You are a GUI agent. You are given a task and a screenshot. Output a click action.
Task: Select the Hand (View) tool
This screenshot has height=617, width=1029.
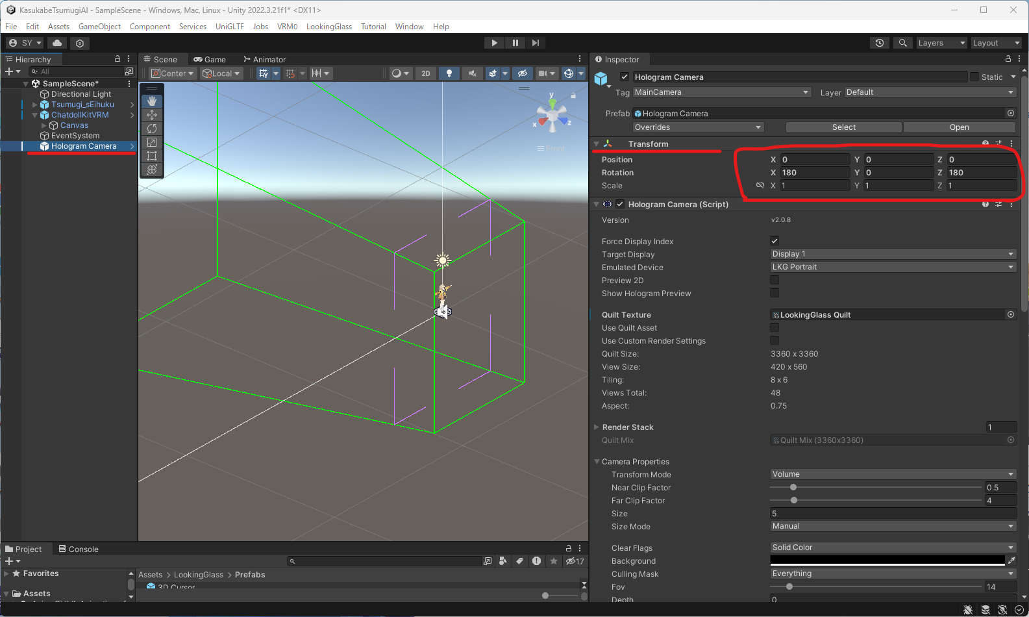(152, 101)
